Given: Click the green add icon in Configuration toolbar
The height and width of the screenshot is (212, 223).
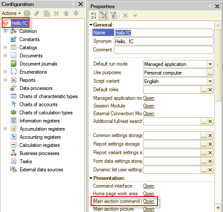Looking at the screenshot, I should coord(27,13).
